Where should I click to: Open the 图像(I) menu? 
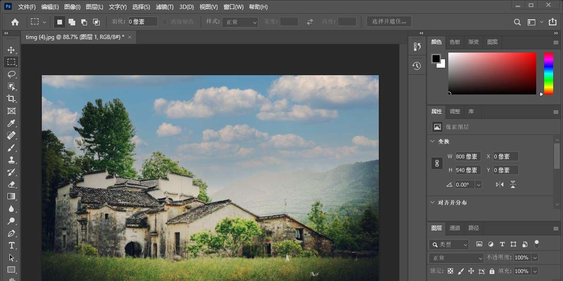pyautogui.click(x=72, y=7)
